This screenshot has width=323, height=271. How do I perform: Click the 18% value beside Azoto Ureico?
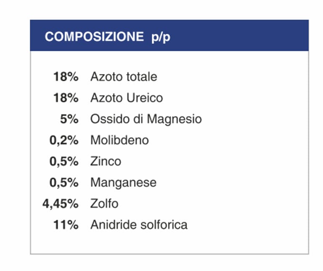66,98
